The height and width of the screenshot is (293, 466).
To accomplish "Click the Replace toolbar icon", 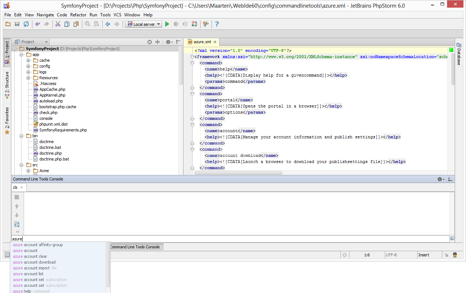I will click(x=96, y=24).
